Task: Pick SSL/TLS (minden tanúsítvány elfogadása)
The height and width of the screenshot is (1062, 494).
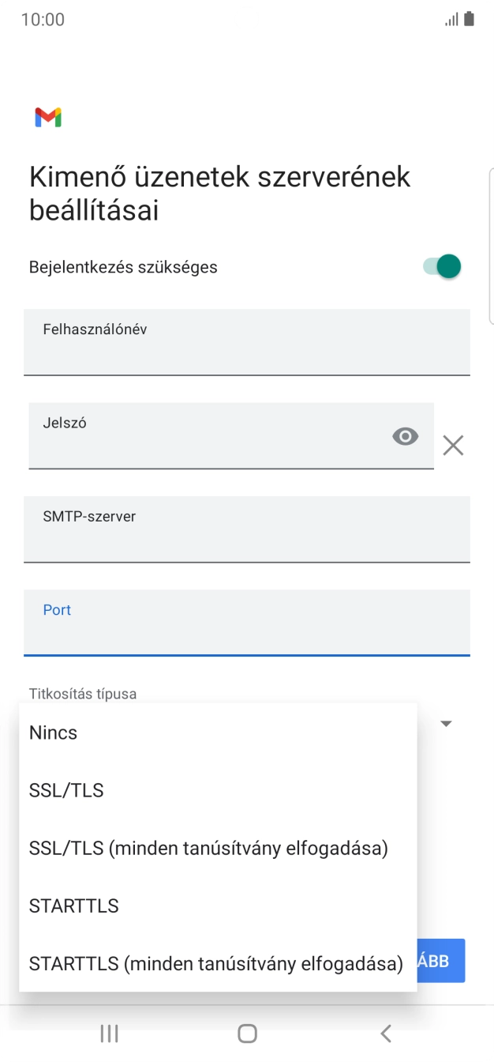Action: tap(207, 848)
